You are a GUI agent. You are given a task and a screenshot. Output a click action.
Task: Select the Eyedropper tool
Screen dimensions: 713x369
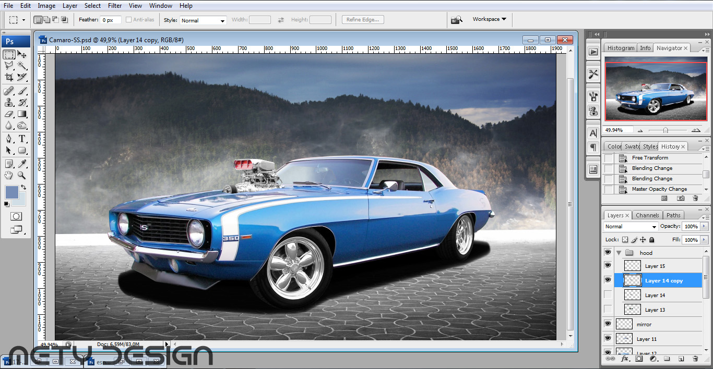(x=22, y=164)
